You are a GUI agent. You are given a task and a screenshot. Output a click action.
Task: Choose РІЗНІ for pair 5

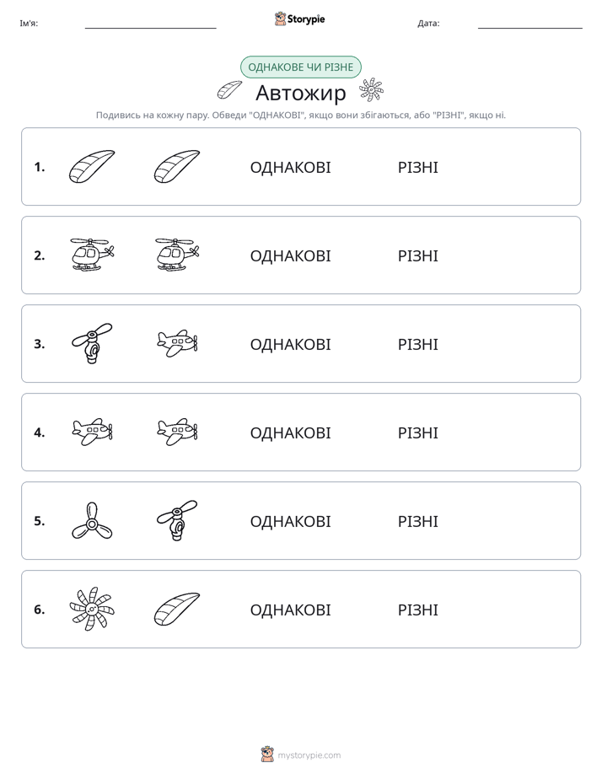(417, 521)
